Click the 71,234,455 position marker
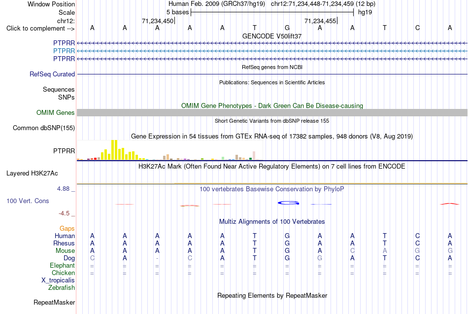The height and width of the screenshot is (314, 468). (x=320, y=21)
